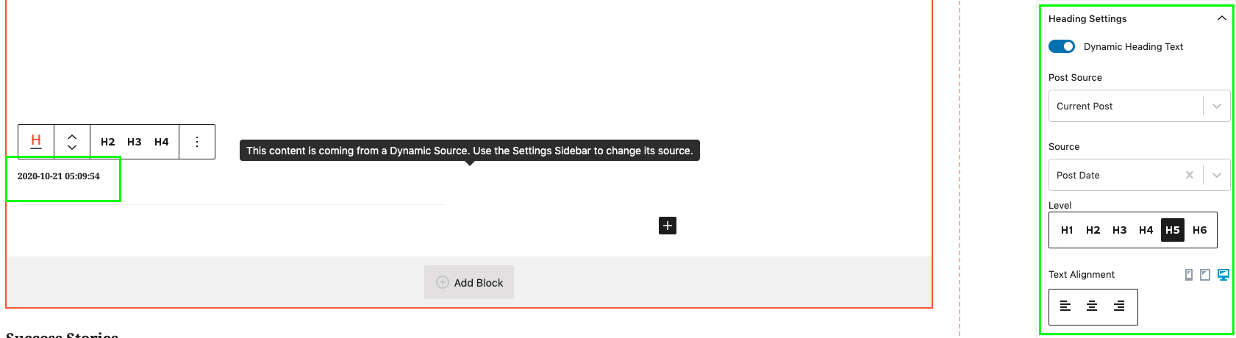Image resolution: width=1236 pixels, height=338 pixels.
Task: Collapse the Heading Settings panel
Action: tap(1222, 18)
